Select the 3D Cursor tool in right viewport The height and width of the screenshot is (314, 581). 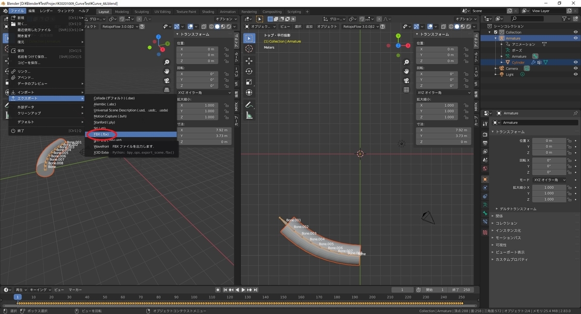point(249,49)
